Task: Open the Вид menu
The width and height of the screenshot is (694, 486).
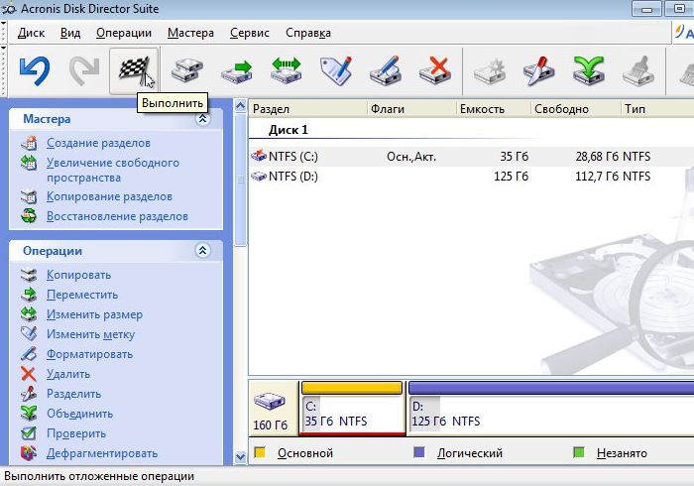Action: pyautogui.click(x=70, y=33)
